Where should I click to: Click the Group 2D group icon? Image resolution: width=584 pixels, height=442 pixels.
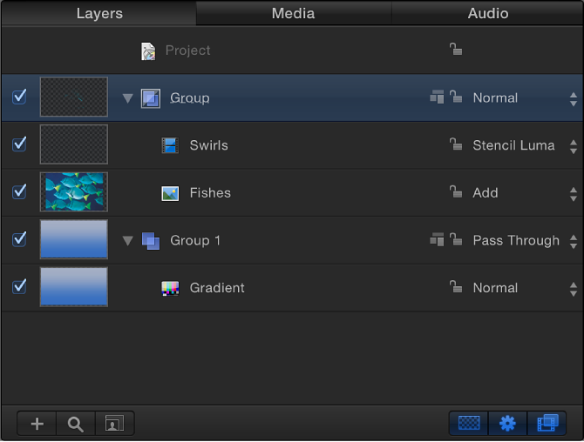(151, 98)
